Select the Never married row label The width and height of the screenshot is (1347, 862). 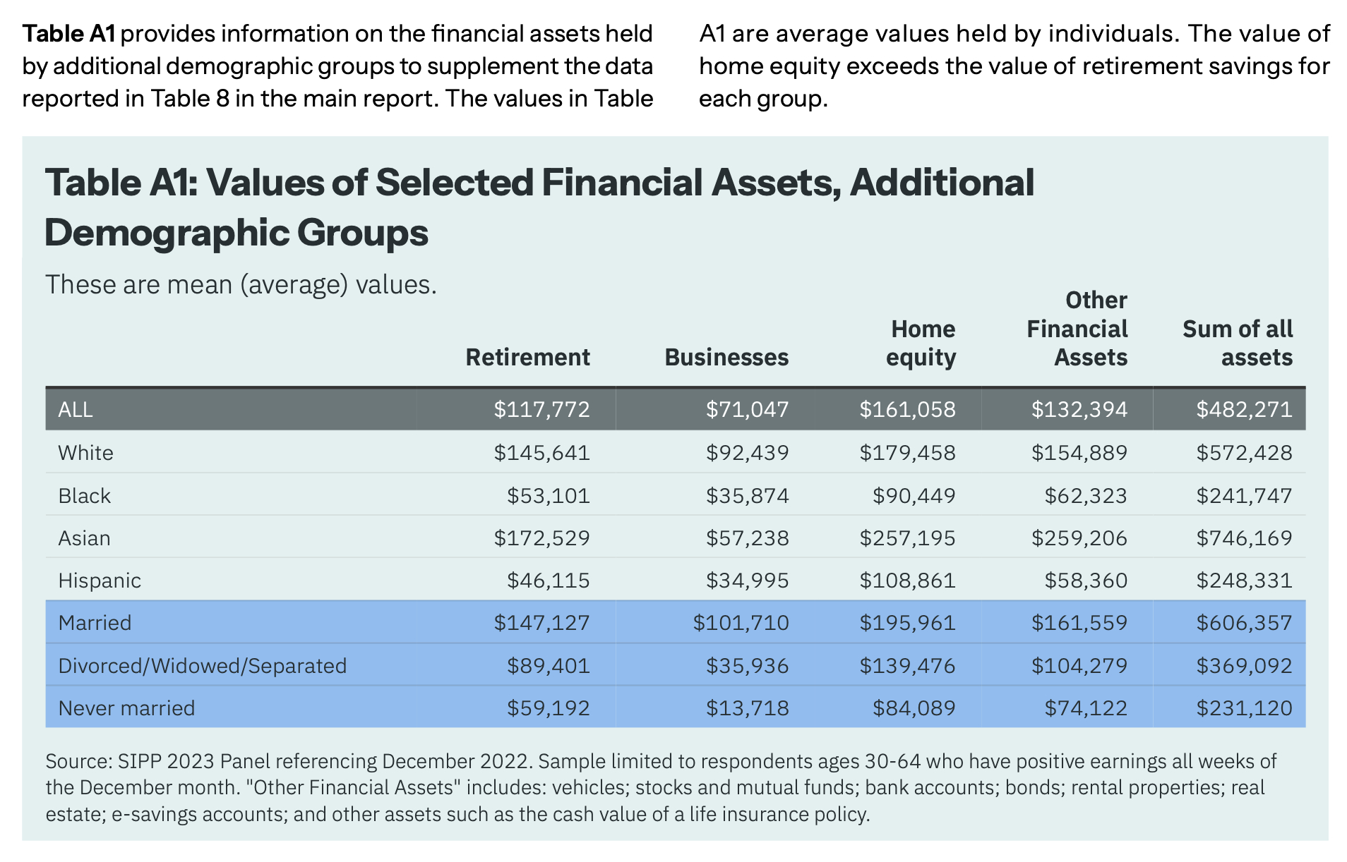126,708
